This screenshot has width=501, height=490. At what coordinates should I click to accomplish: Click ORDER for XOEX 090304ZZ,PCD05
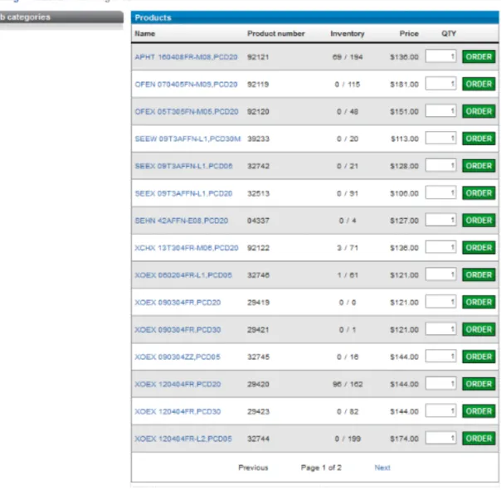pos(479,357)
